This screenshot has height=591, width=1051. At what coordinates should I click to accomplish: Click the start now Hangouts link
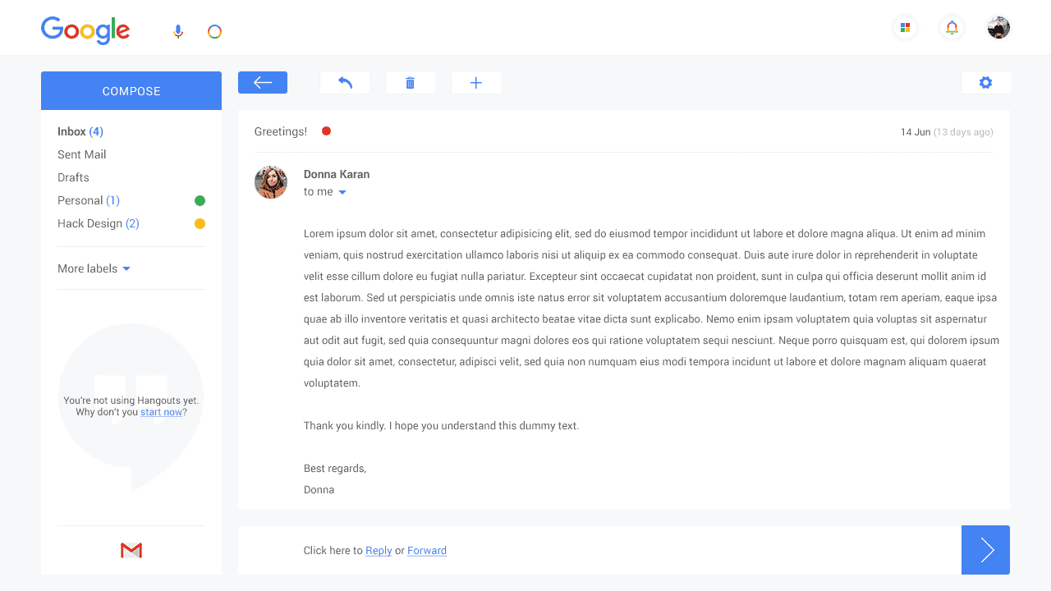(161, 411)
